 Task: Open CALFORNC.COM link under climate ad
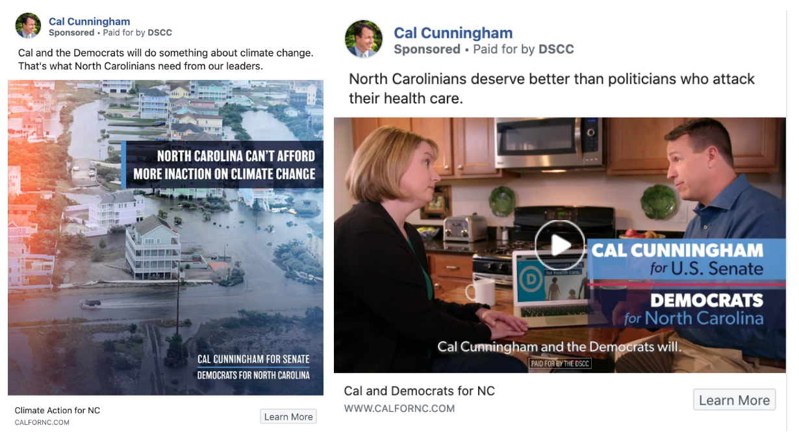pyautogui.click(x=42, y=422)
